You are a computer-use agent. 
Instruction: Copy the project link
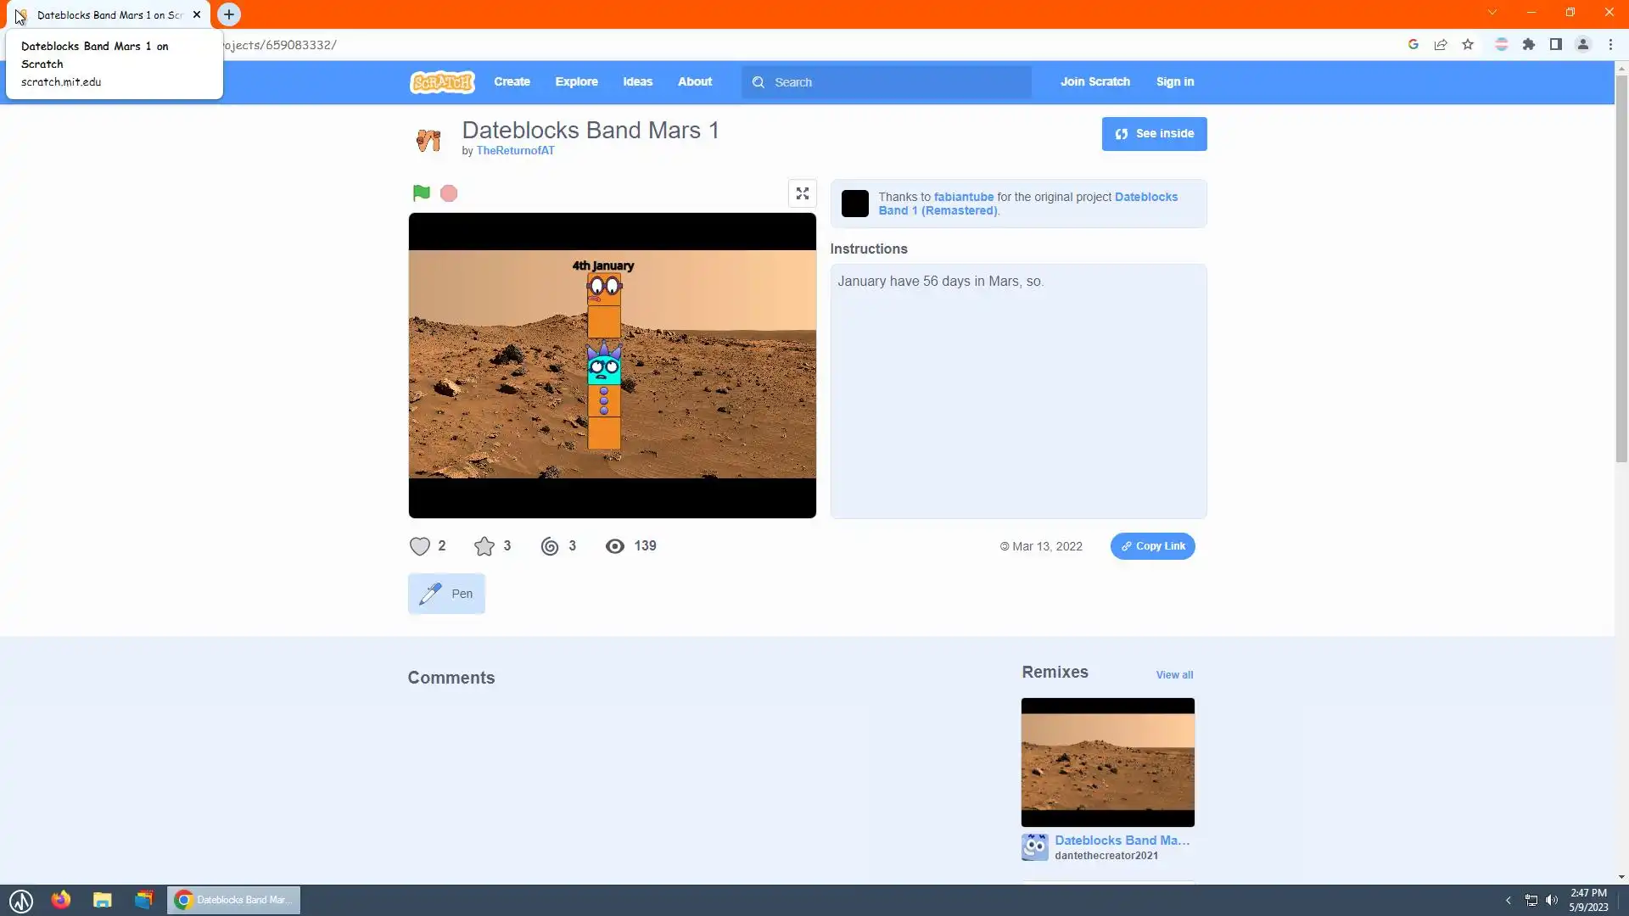coord(1152,546)
